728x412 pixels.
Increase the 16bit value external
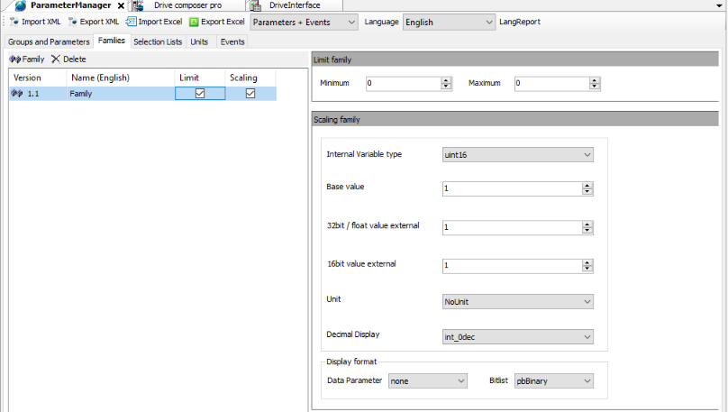pyautogui.click(x=587, y=262)
